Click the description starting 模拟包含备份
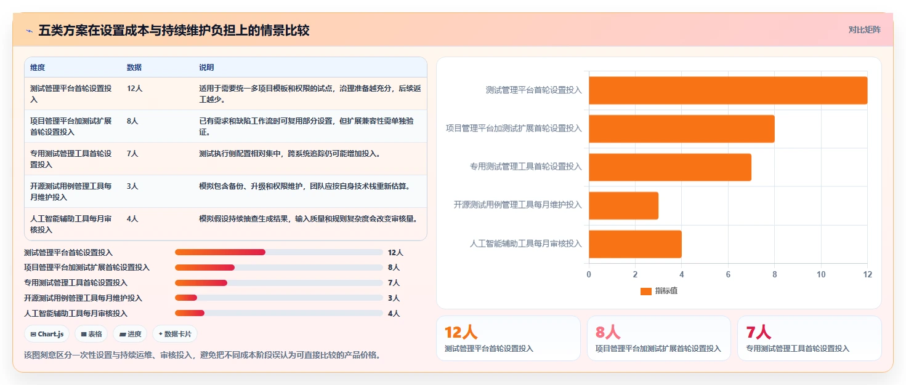 tap(304, 186)
